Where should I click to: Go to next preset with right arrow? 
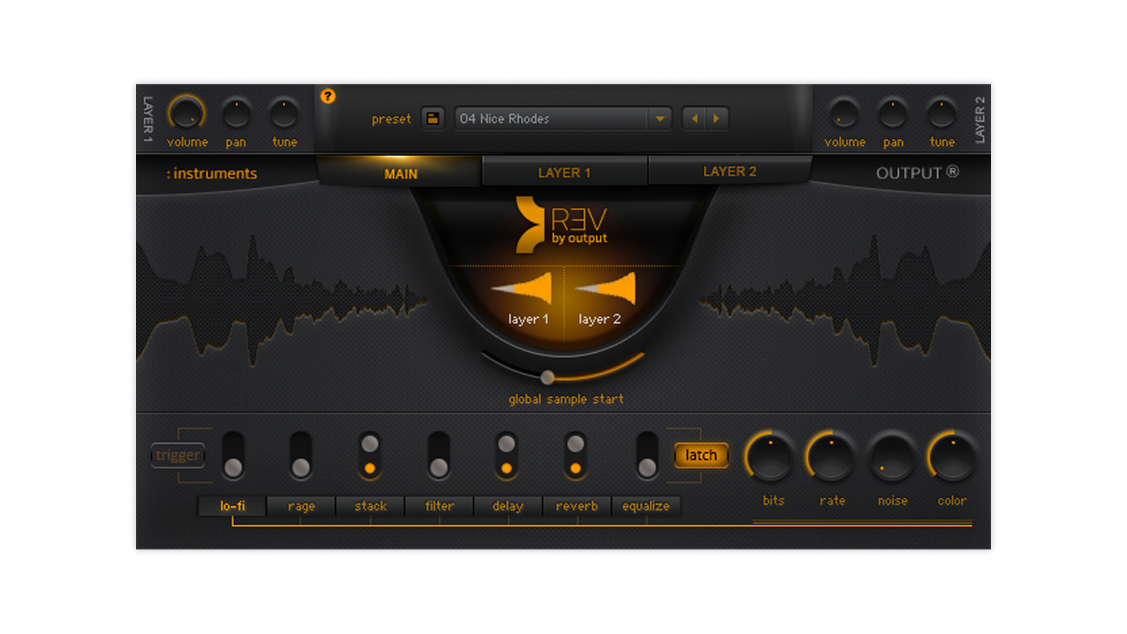(x=716, y=119)
